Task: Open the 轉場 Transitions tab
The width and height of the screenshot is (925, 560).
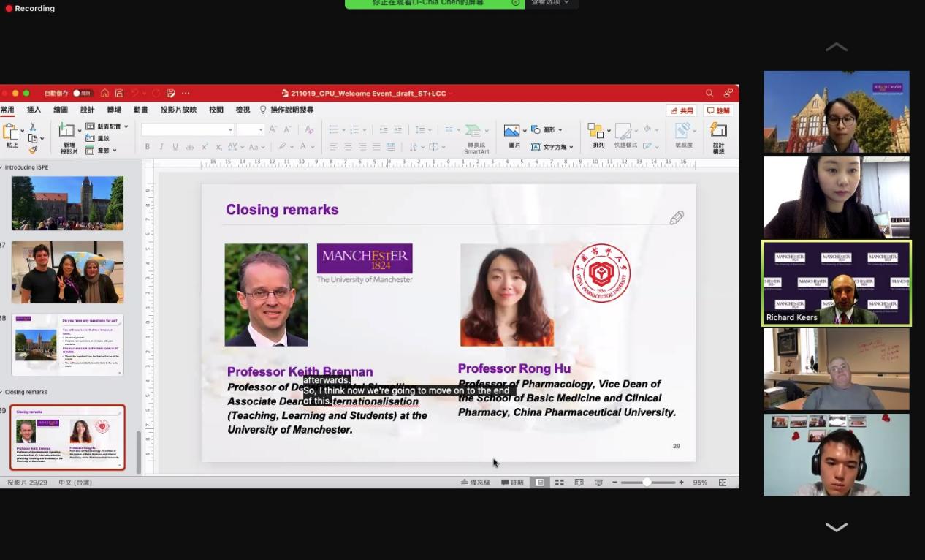Action: pos(115,110)
